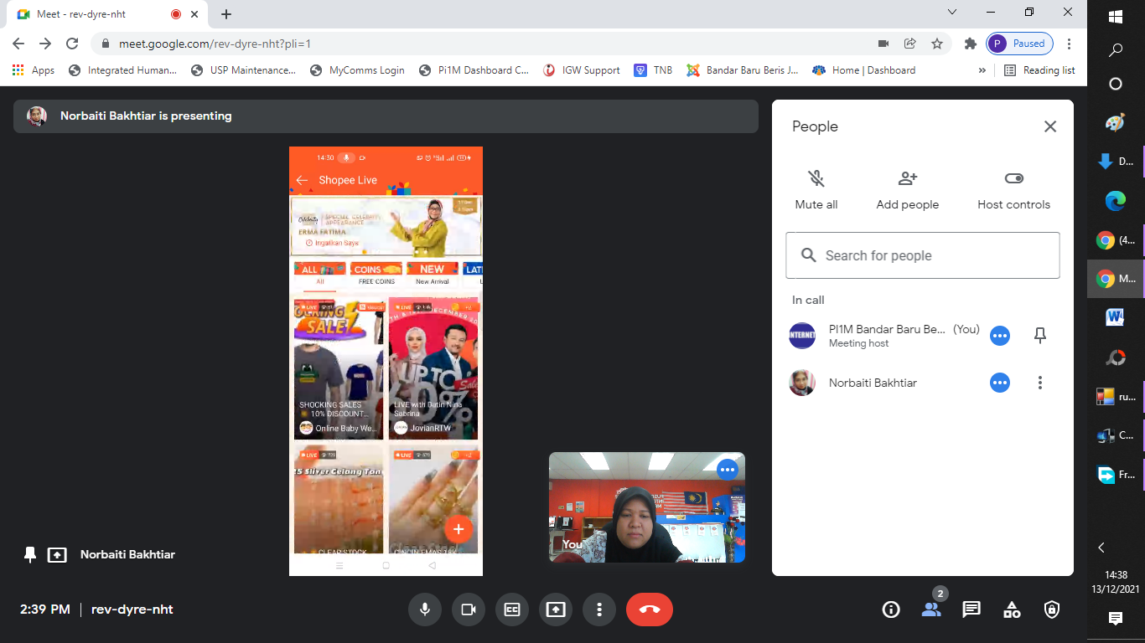1145x643 pixels.
Task: Click the Present now button
Action: (x=556, y=610)
